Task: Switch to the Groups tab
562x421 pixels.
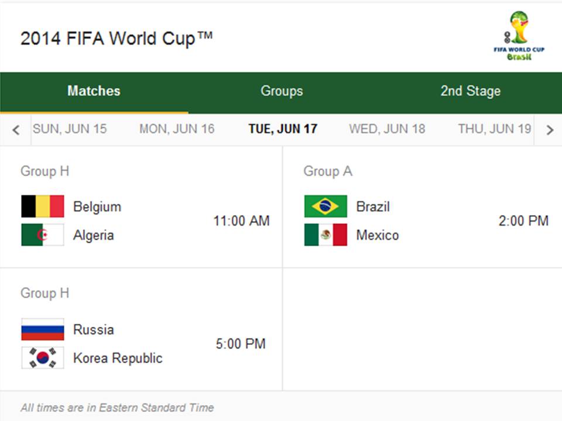Action: click(x=282, y=91)
